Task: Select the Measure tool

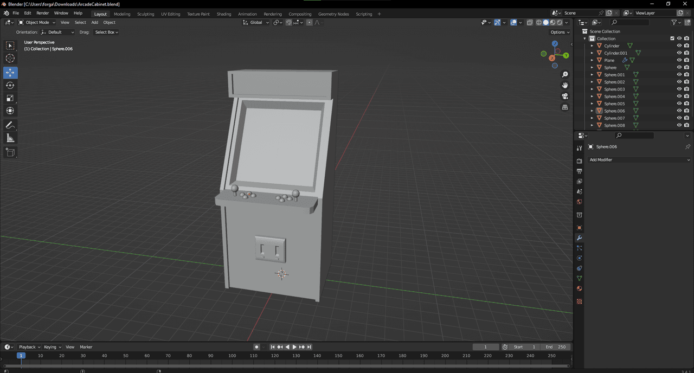Action: (10, 138)
